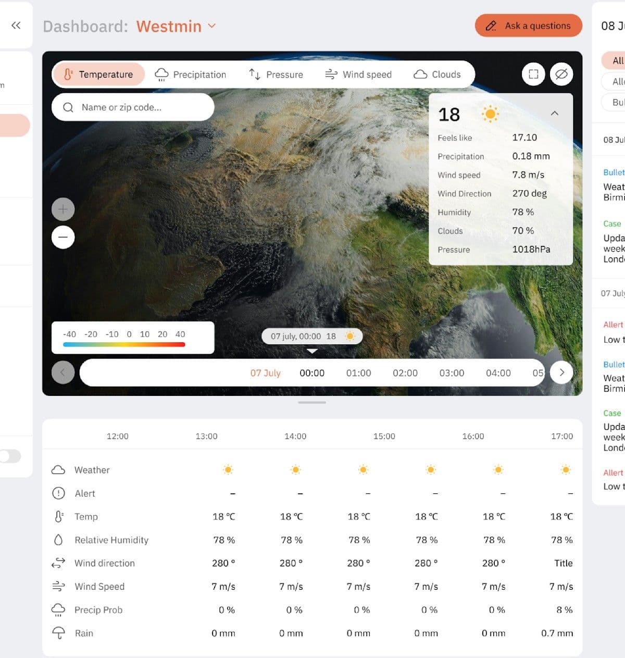Advance timeline with next arrow

coord(561,373)
